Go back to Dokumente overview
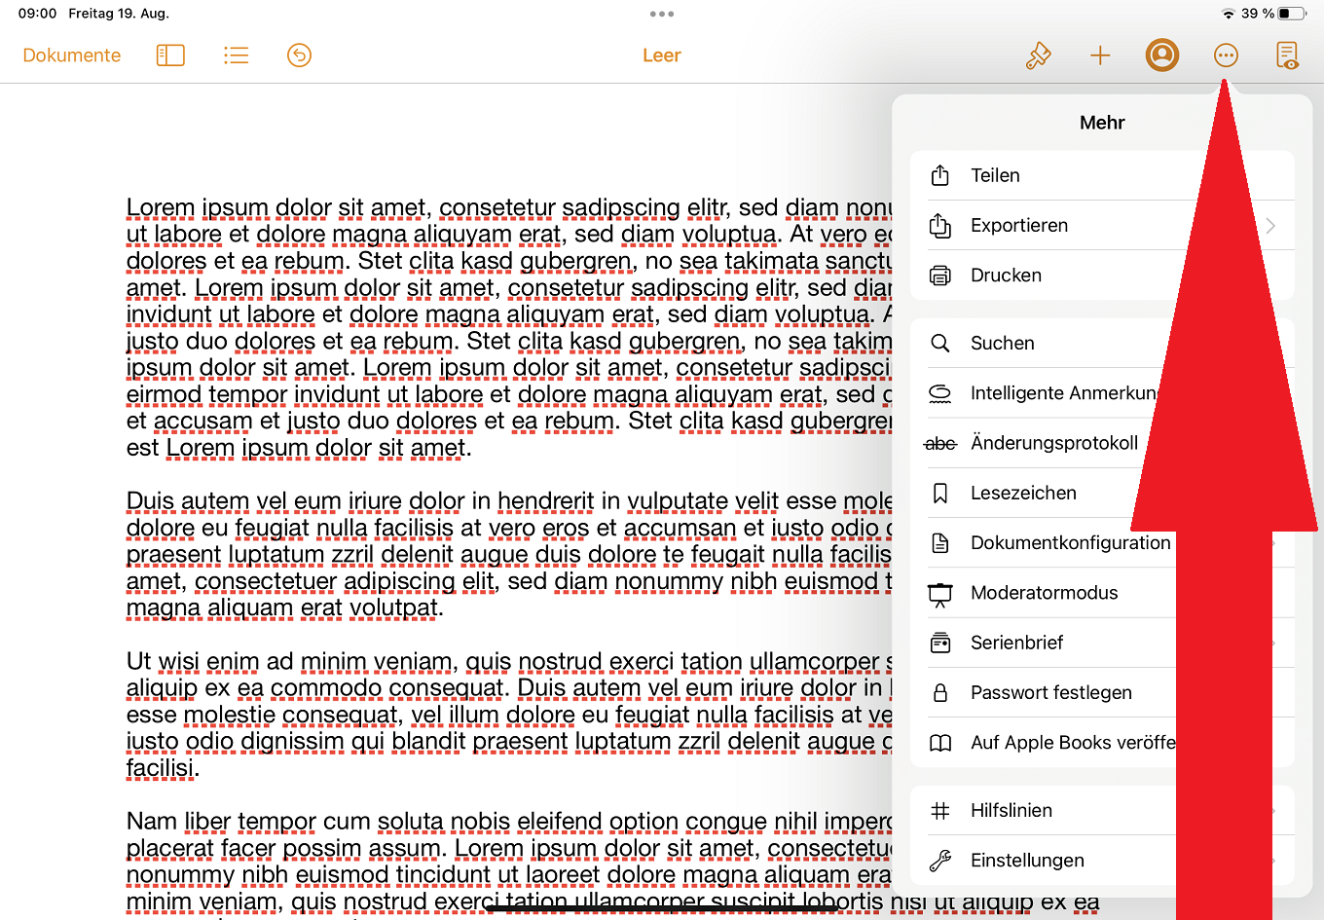This screenshot has width=1324, height=920. [x=72, y=55]
